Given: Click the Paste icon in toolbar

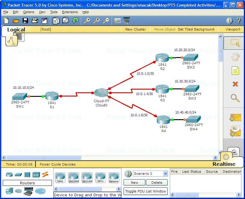Looking at the screenshot, I should pyautogui.click(x=66, y=21).
